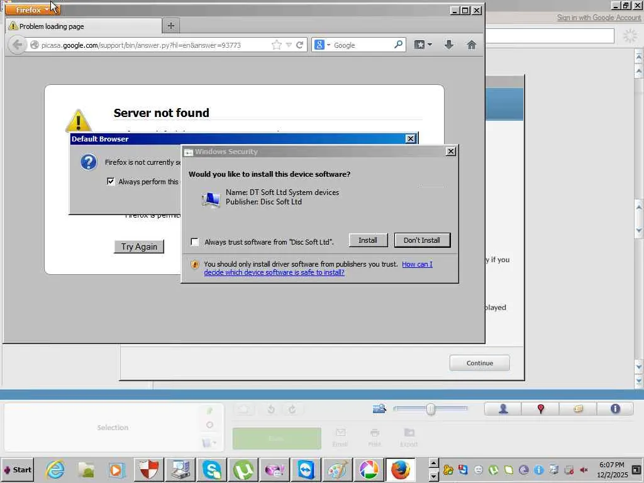The image size is (644, 483).
Task: Go to Firefox home page
Action: click(472, 45)
